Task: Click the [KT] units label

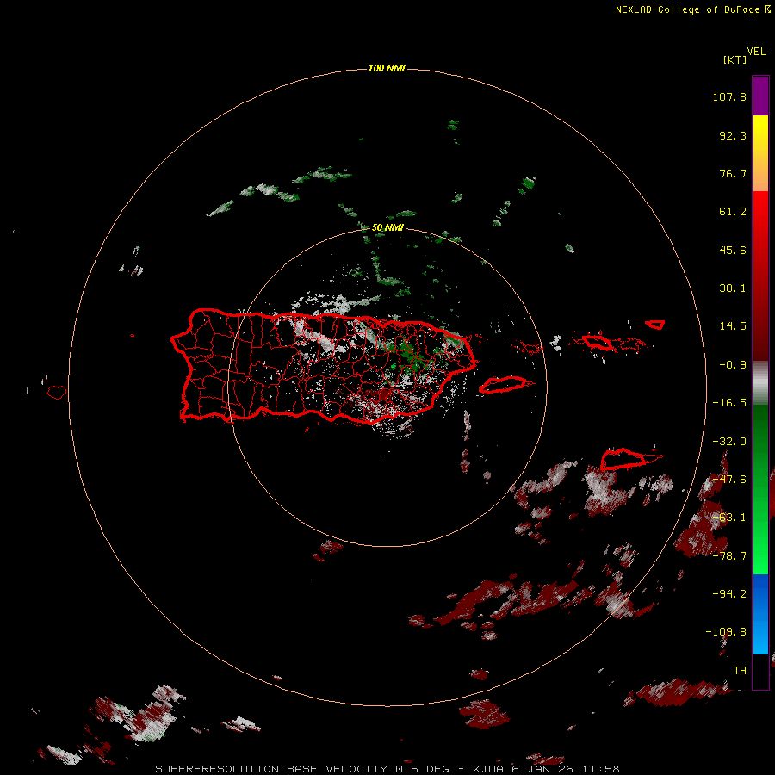Action: 735,59
